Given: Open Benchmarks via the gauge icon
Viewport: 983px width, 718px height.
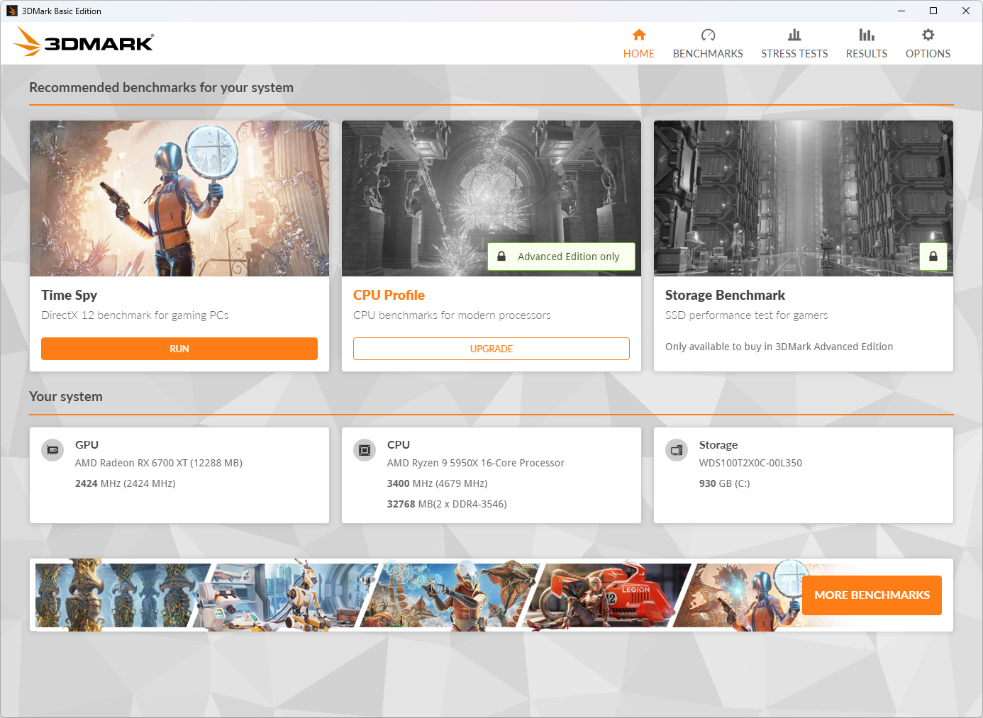Looking at the screenshot, I should point(708,35).
